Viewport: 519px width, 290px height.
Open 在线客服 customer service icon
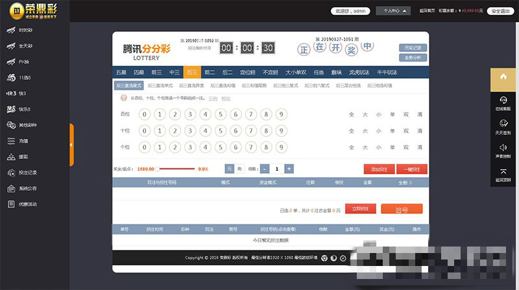[x=503, y=100]
